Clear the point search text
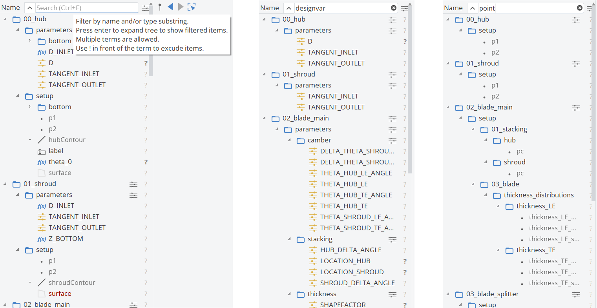 580,8
